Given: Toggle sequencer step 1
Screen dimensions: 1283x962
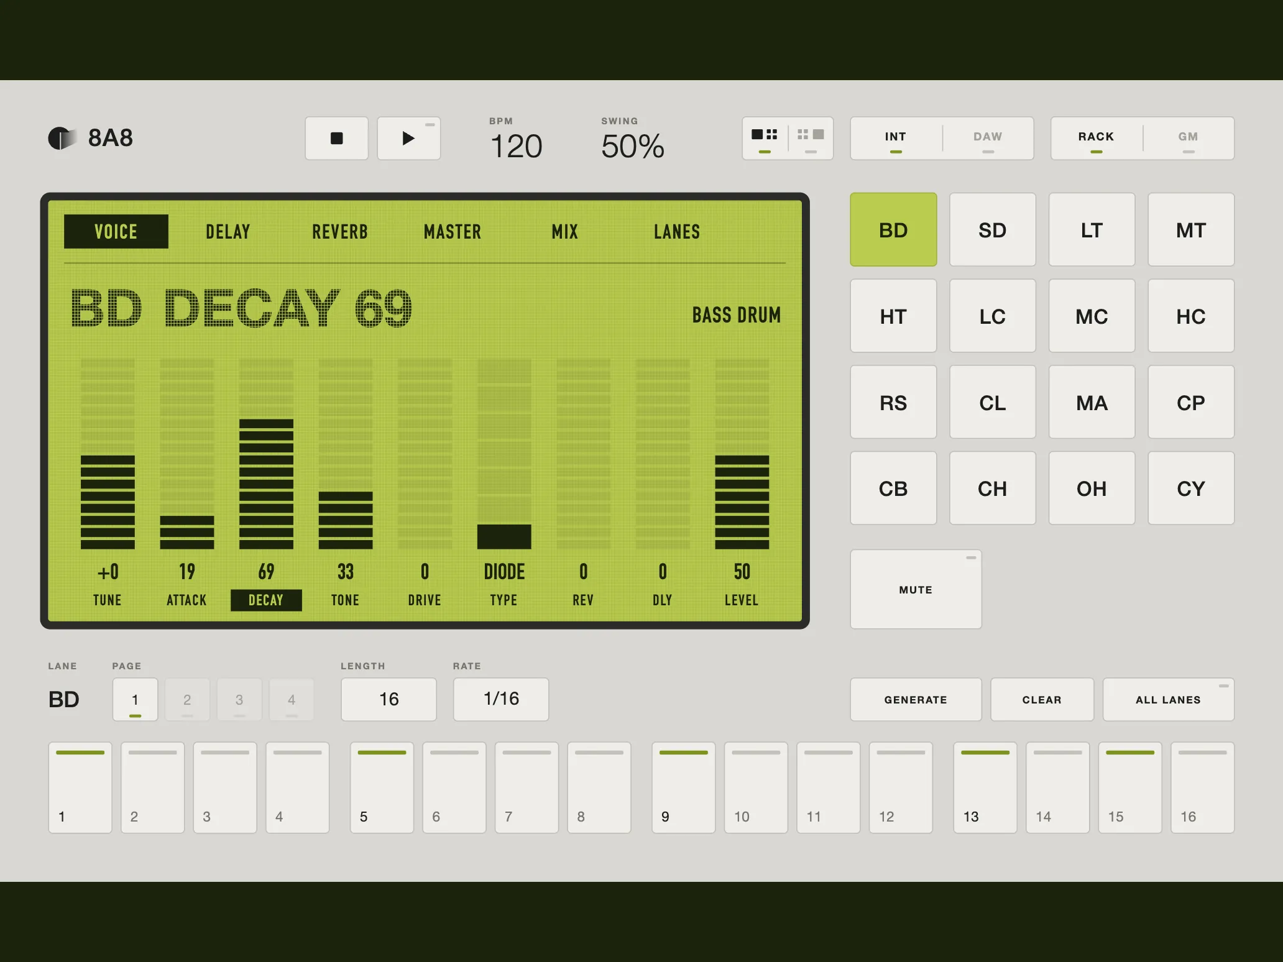Looking at the screenshot, I should pyautogui.click(x=80, y=787).
